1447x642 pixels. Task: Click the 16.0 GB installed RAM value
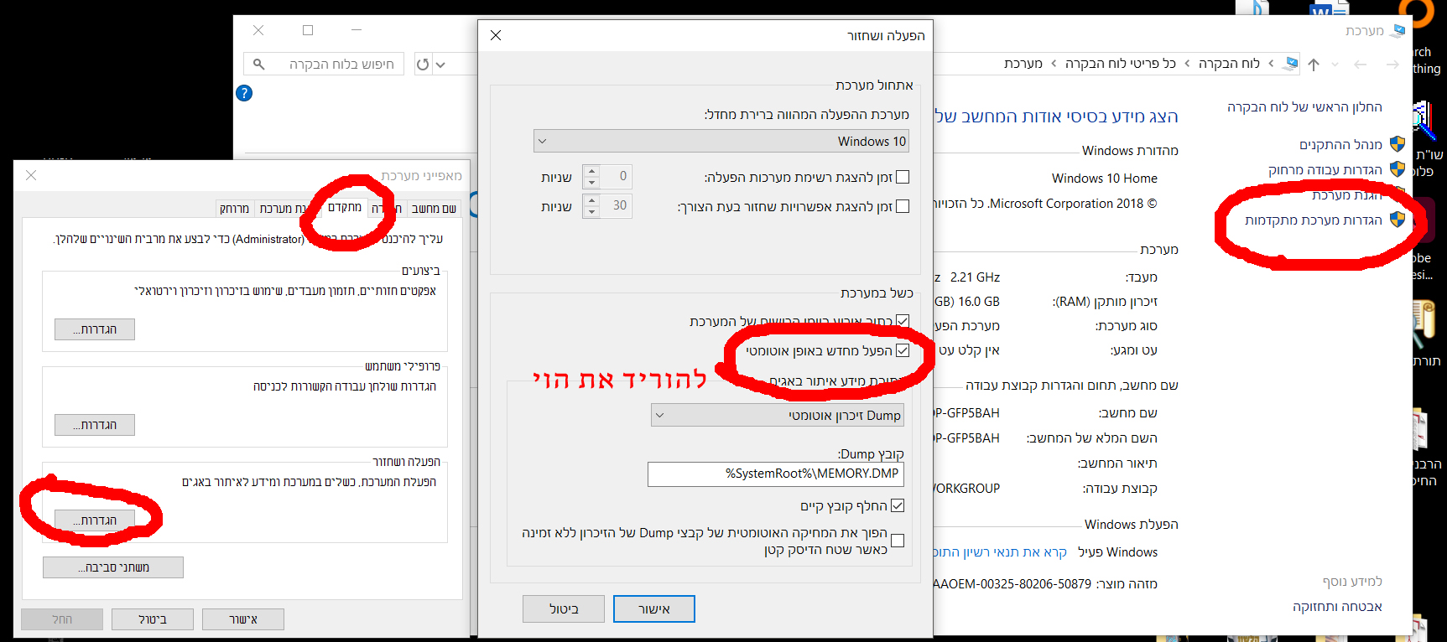point(978,301)
